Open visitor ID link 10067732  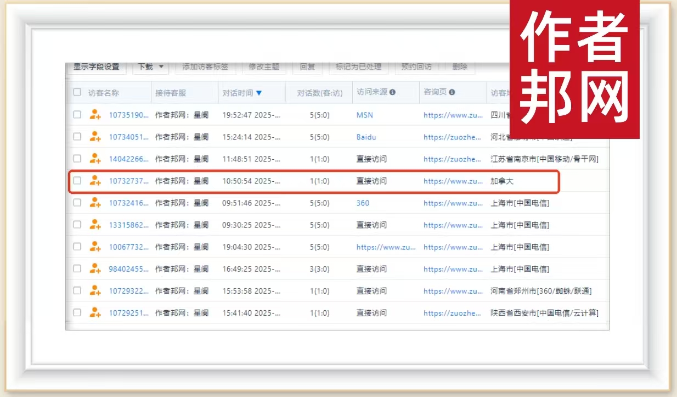(128, 247)
